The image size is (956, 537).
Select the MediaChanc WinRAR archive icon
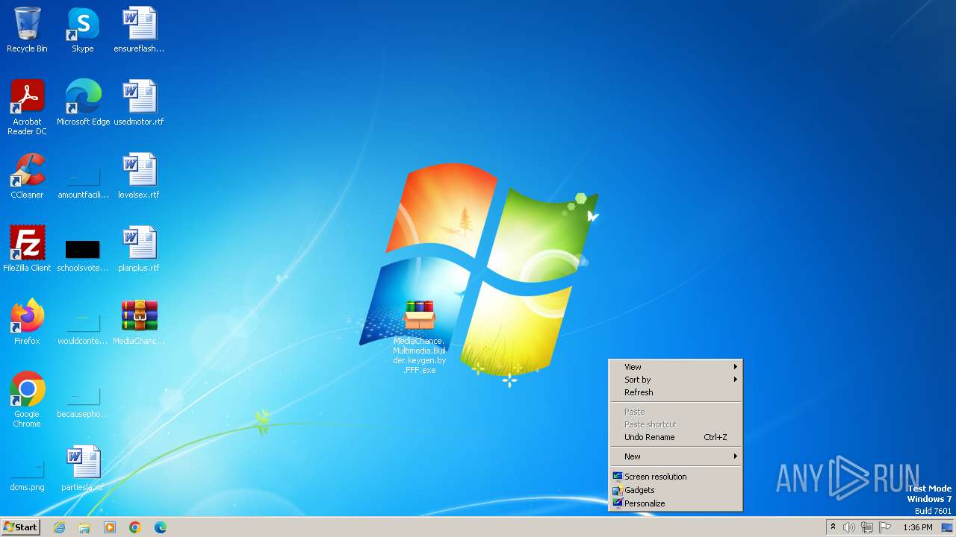(x=139, y=322)
